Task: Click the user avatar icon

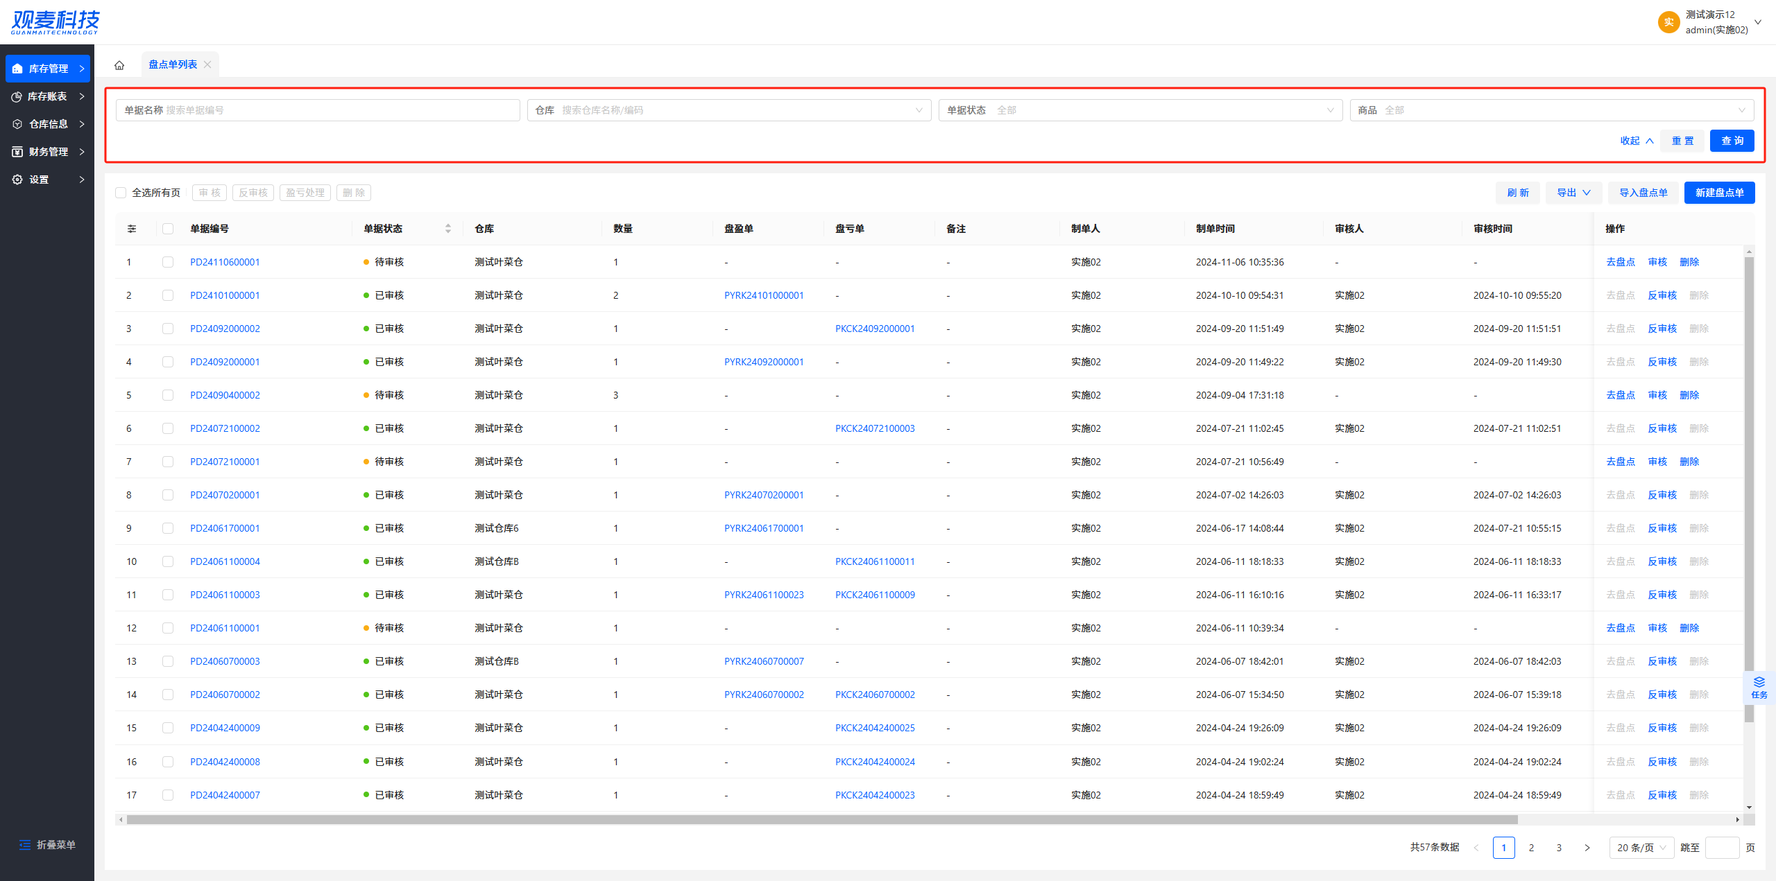Action: coord(1668,22)
